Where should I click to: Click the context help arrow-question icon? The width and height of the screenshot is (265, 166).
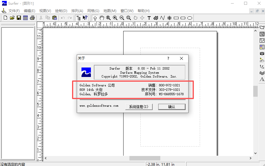pos(85,18)
